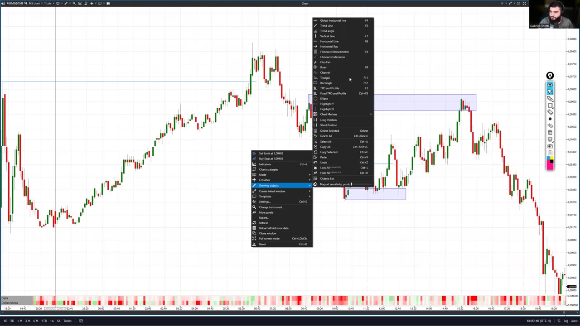Expand the Drawing objects submenu
580x326 pixels.
pos(282,186)
